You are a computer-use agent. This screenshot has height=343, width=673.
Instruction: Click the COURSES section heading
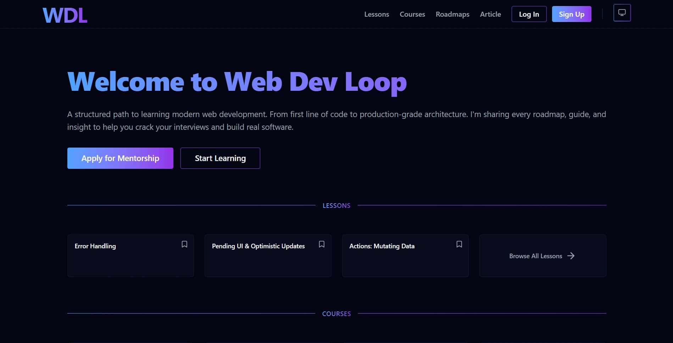click(x=336, y=314)
